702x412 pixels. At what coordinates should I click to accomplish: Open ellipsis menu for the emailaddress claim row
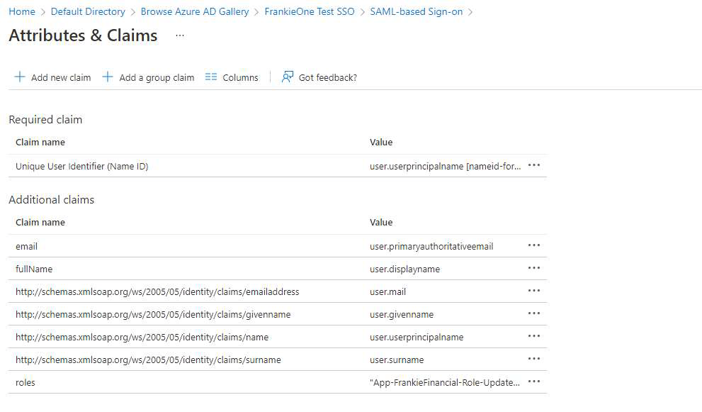(x=534, y=291)
